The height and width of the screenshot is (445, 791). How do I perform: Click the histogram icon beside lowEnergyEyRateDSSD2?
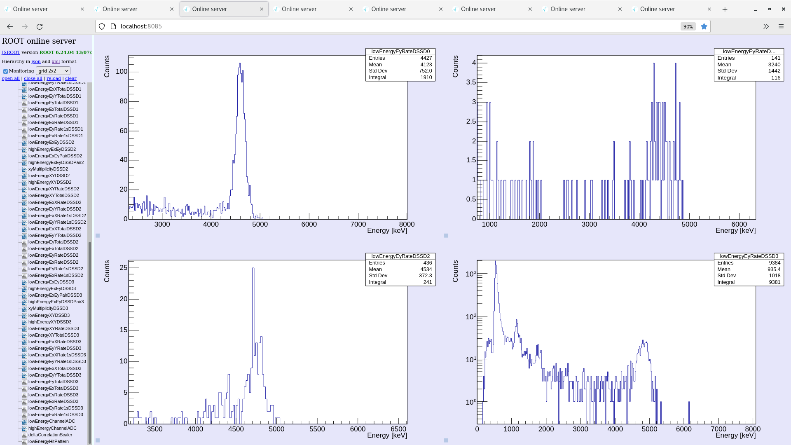coord(24,255)
